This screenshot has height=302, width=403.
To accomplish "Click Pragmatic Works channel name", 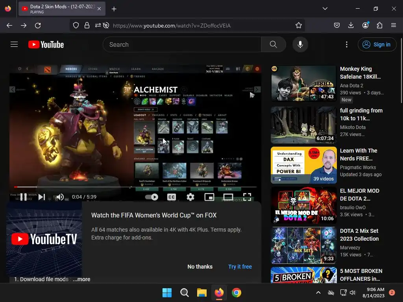I will click(358, 167).
